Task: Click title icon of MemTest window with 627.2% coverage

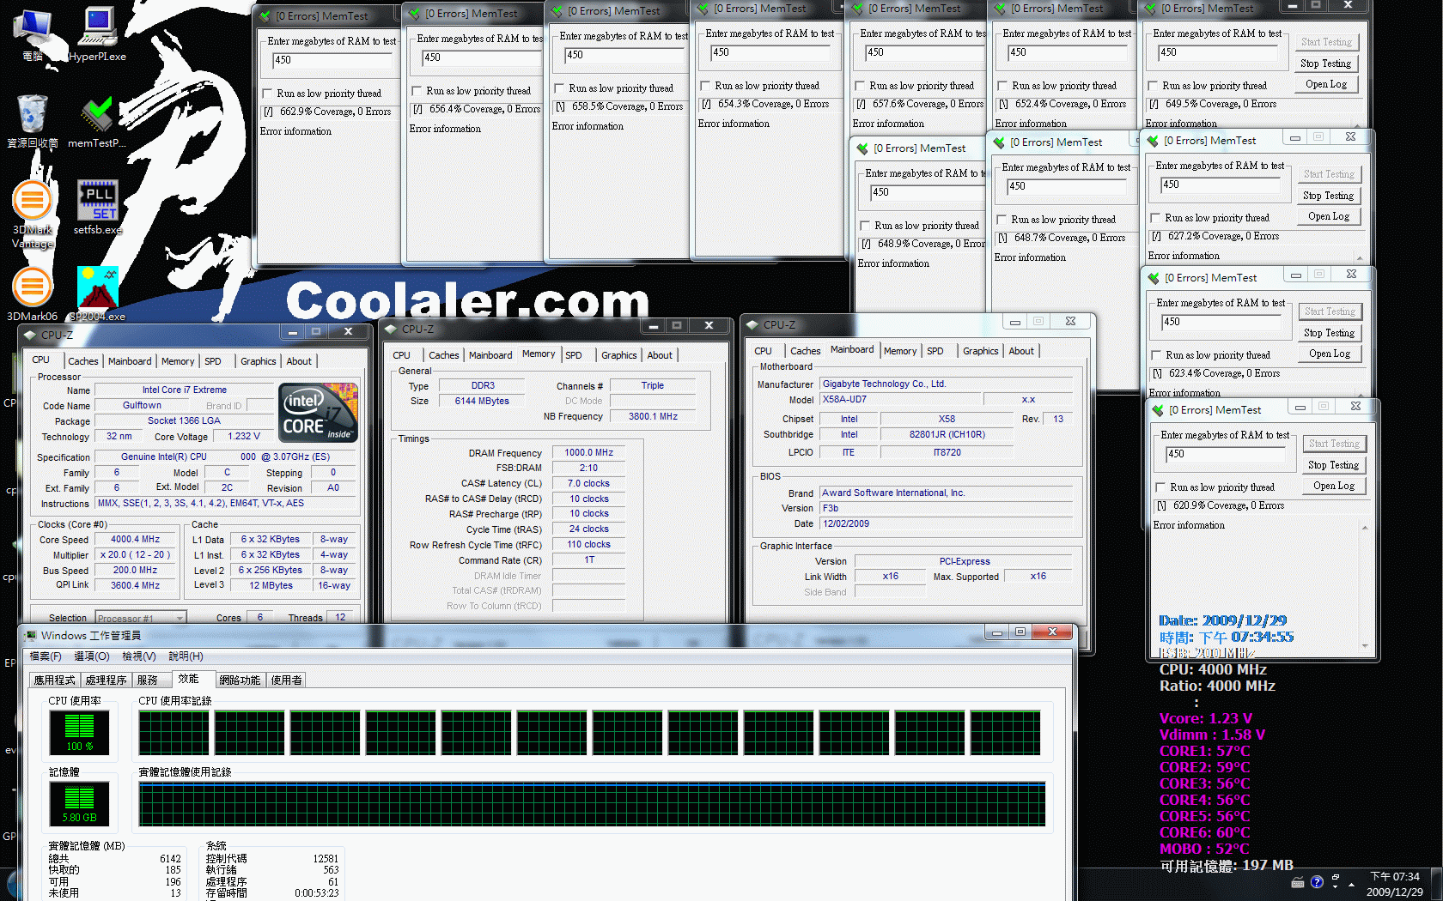Action: pos(1154,141)
